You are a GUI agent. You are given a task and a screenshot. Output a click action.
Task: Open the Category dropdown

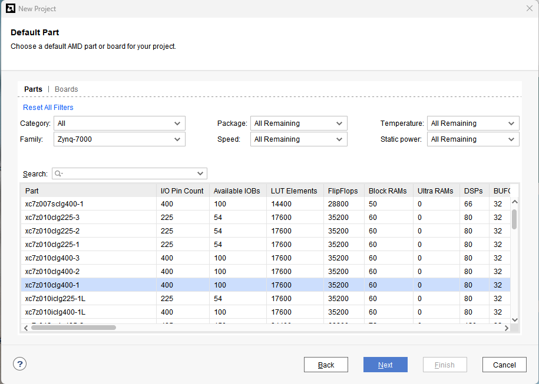tap(119, 123)
